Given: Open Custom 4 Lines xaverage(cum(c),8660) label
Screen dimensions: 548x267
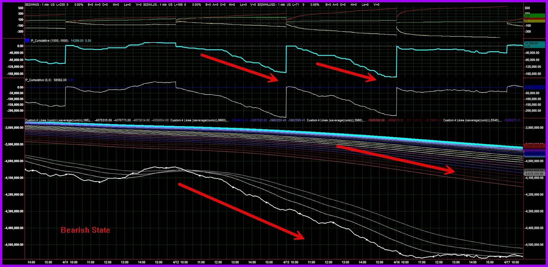Looking at the screenshot, I should [200, 120].
